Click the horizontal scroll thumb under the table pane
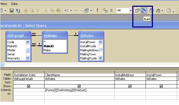 (x=2, y=65)
